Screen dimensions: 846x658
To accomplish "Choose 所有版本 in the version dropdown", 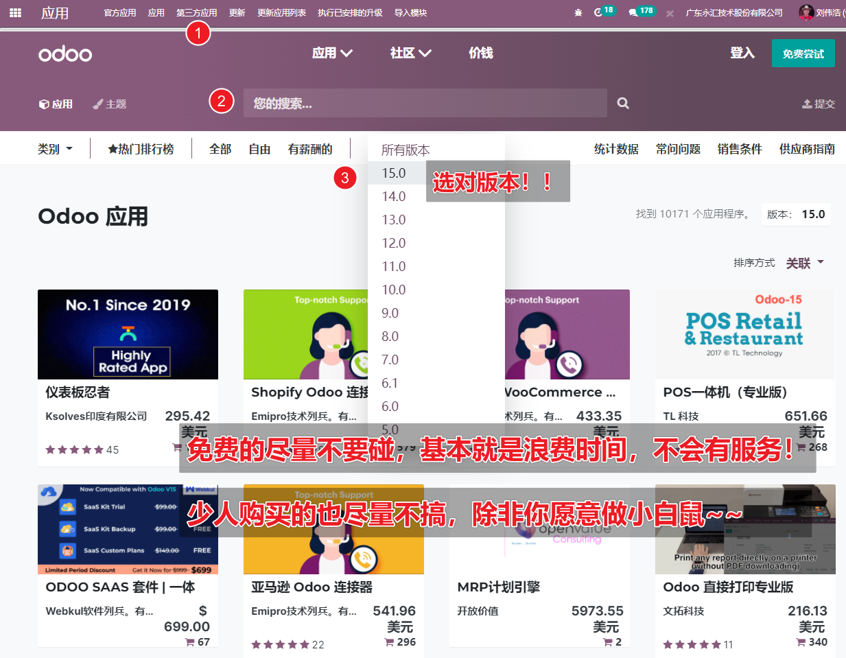I will [x=406, y=150].
